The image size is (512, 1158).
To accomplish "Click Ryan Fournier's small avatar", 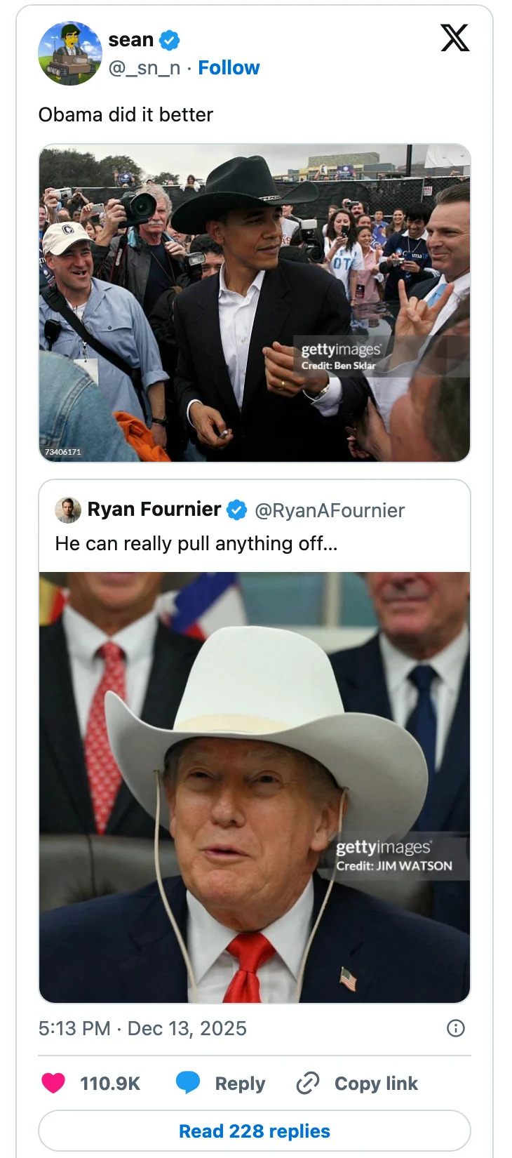I will 68,510.
